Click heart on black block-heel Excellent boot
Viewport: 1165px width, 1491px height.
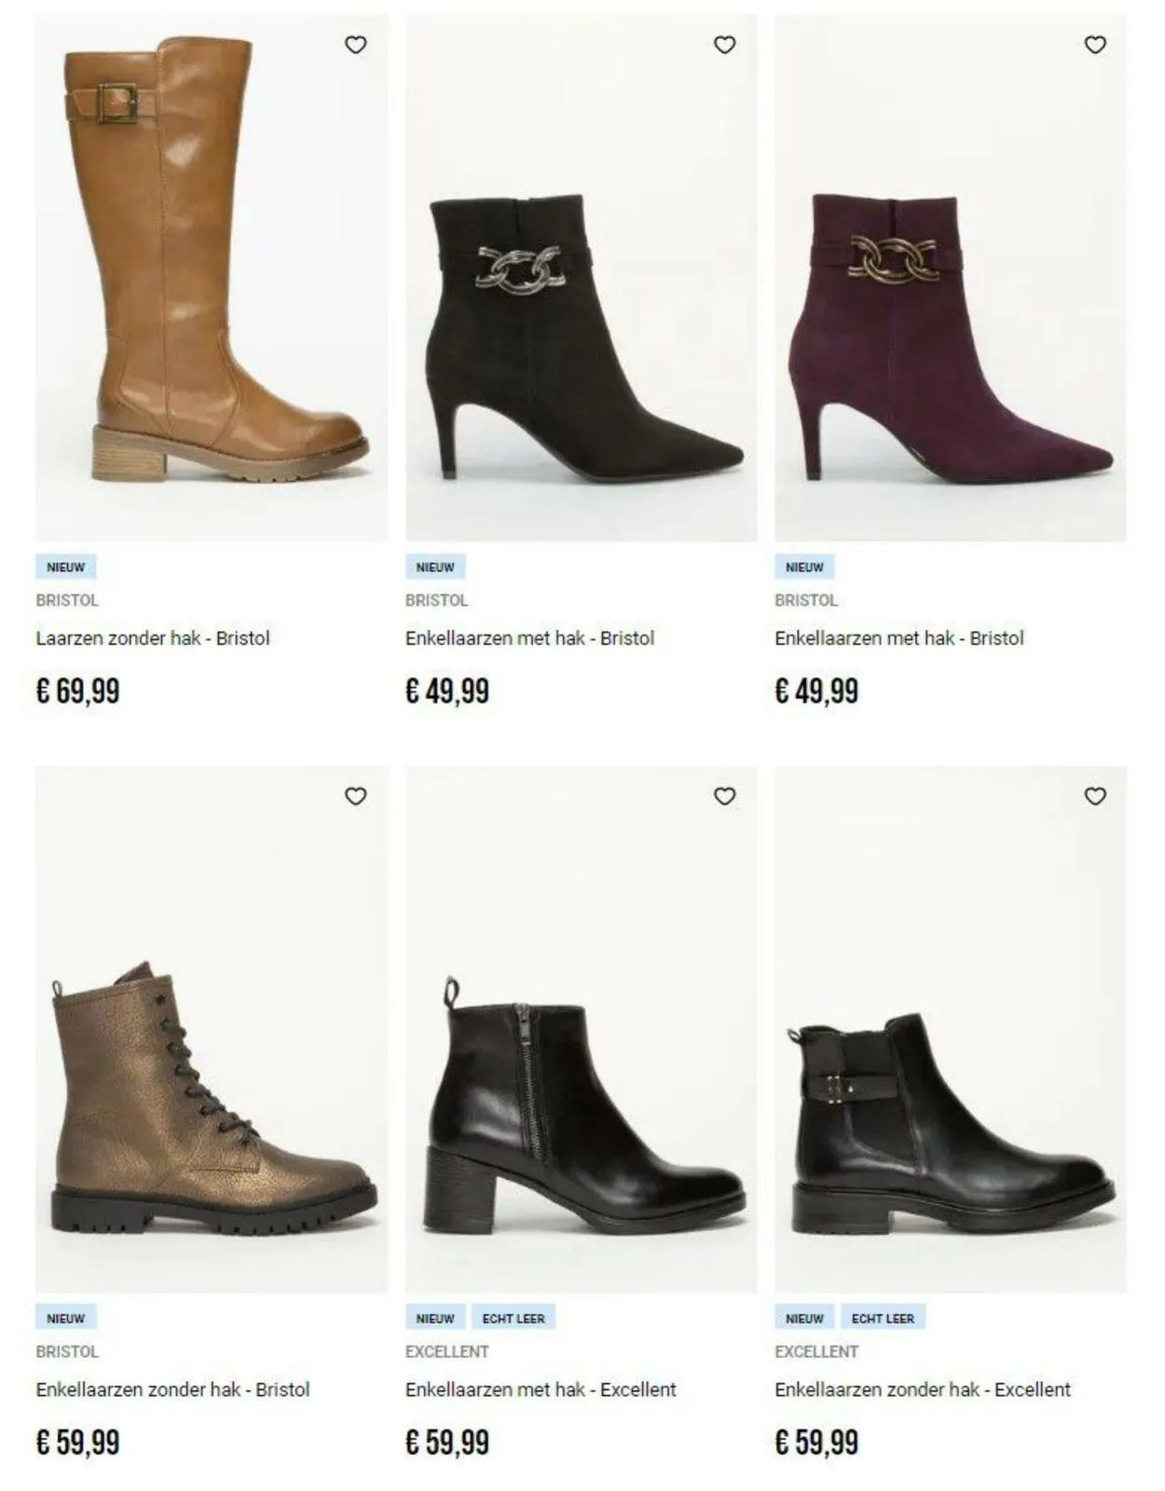725,796
